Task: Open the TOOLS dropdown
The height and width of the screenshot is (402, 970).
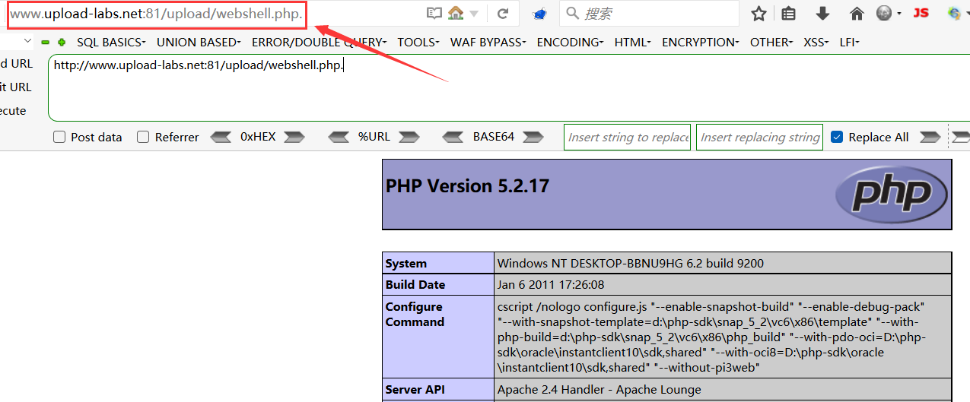Action: pyautogui.click(x=418, y=43)
